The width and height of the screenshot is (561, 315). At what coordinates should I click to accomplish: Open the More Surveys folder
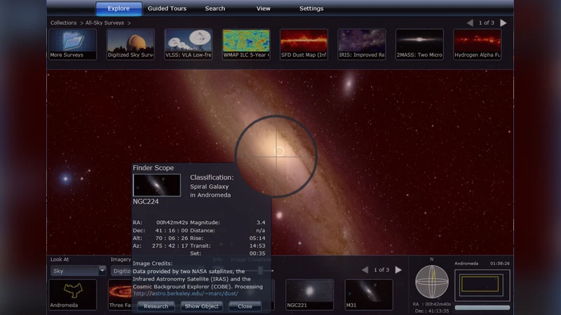[73, 43]
